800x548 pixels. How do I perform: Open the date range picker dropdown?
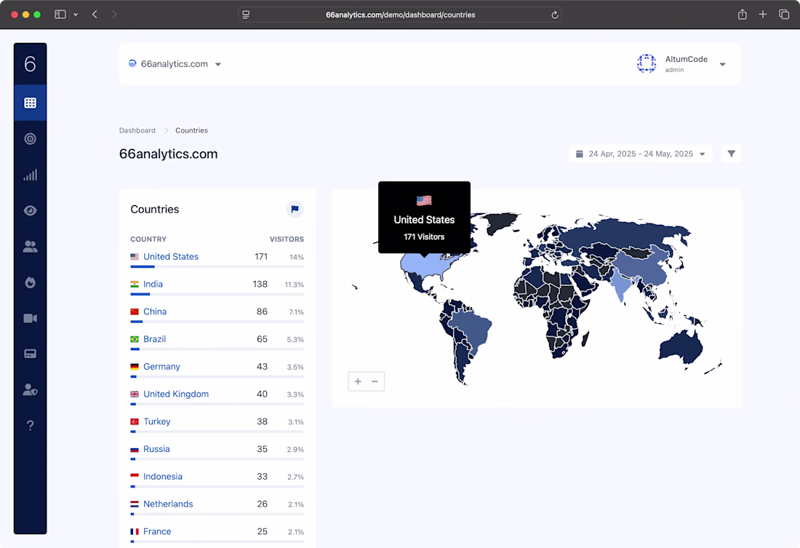point(641,154)
